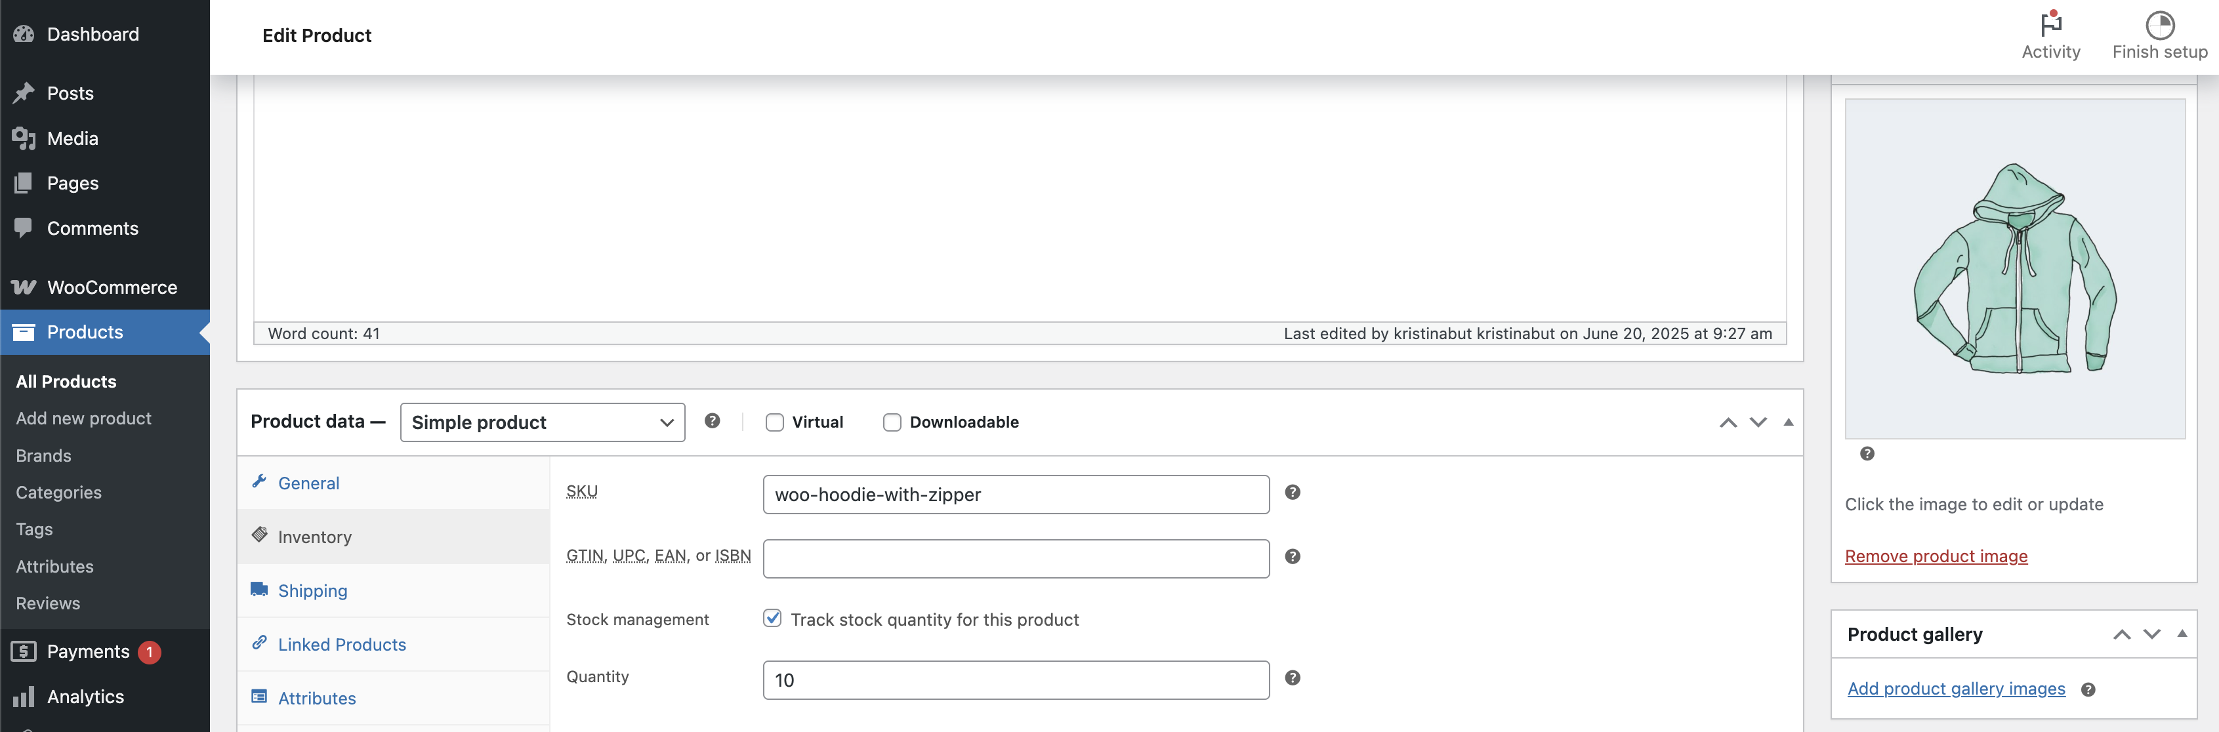Open the Dashboard gauge icon

[23, 35]
